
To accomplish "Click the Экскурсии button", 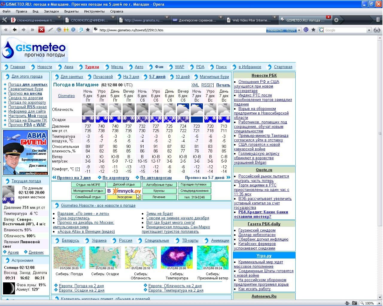I will [124, 197].
